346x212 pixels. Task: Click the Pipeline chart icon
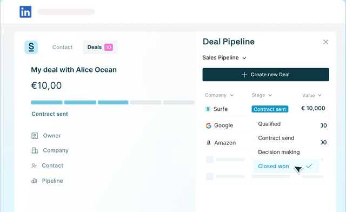click(34, 181)
